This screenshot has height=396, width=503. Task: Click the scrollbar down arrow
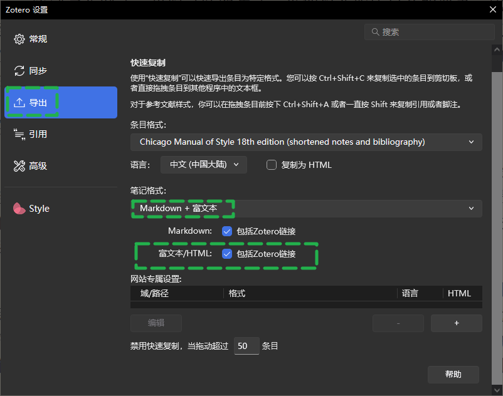[x=497, y=390]
